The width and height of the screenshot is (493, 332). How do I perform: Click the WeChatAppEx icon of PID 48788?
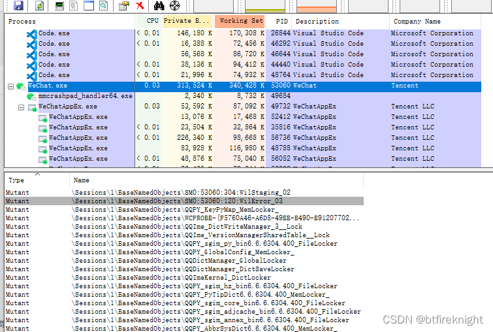point(42,149)
